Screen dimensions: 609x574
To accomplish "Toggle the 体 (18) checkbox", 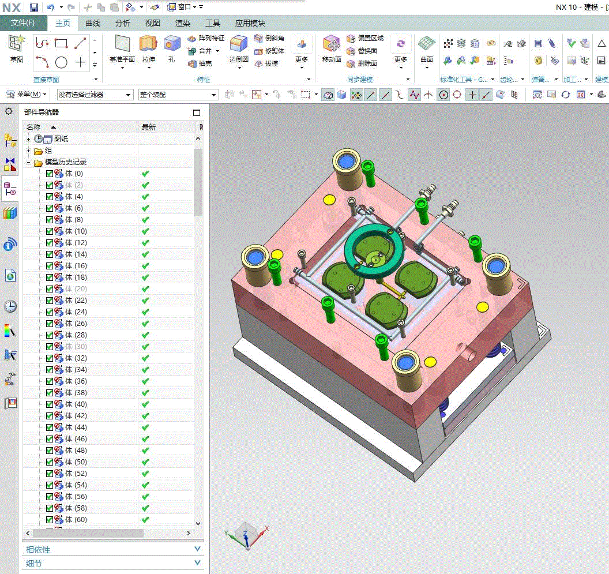I will click(x=50, y=277).
